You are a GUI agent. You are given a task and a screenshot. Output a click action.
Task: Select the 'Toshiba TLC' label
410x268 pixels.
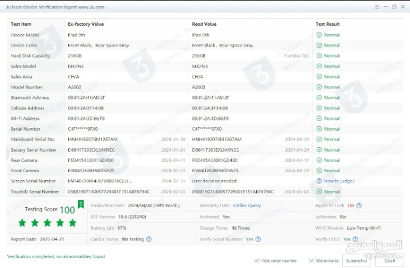pyautogui.click(x=296, y=56)
